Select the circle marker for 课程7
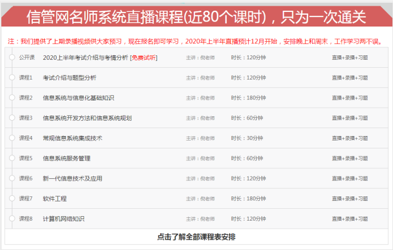This screenshot has width=393, height=250. (x=11, y=199)
